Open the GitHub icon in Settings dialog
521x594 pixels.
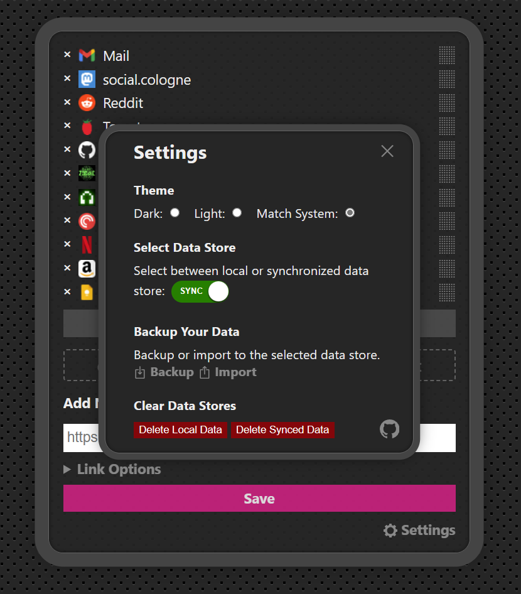tap(389, 429)
